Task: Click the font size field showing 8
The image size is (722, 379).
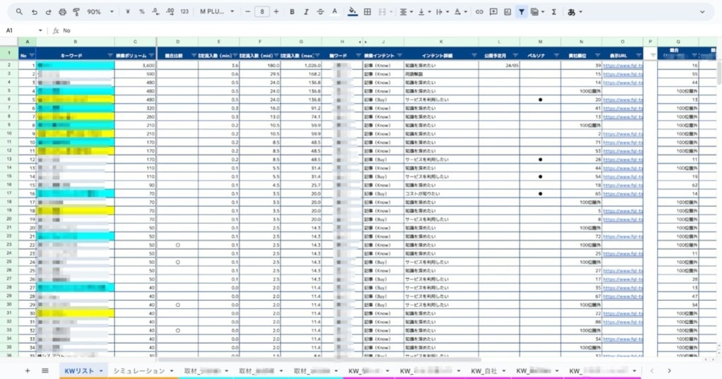Action: pos(262,12)
